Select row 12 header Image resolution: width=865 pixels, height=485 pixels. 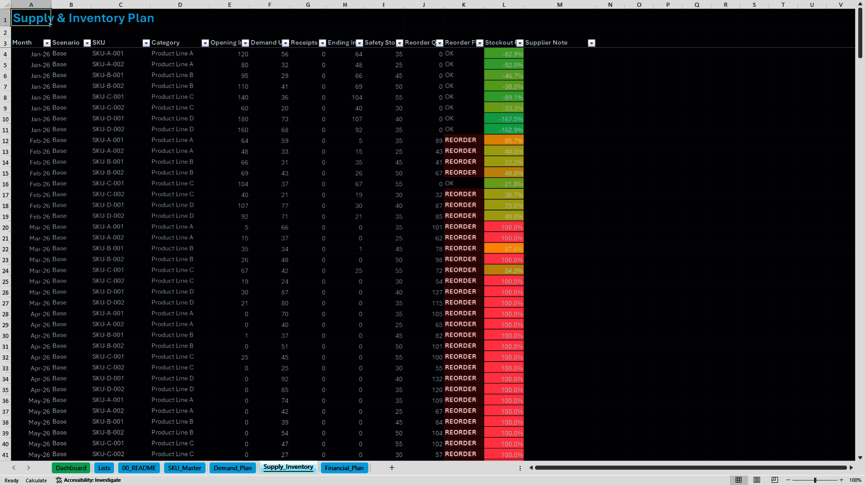point(5,141)
